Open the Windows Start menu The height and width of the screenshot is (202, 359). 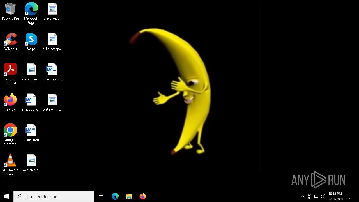point(7,196)
